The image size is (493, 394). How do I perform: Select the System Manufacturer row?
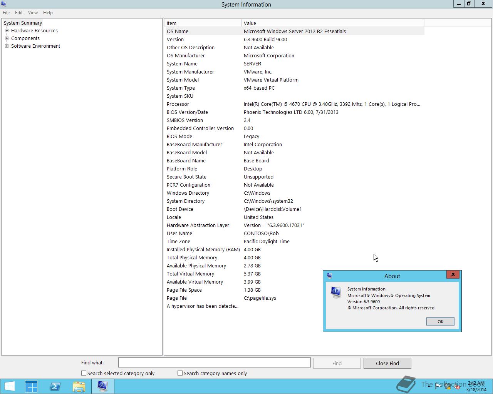tap(295, 72)
